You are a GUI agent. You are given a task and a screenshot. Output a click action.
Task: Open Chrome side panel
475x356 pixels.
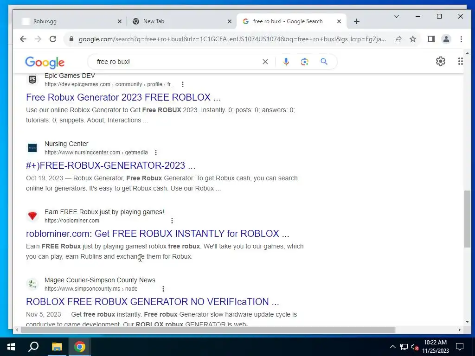tap(431, 39)
